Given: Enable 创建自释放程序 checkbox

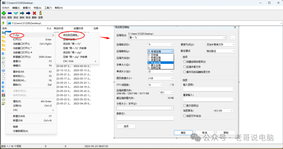Looking at the screenshot, I should [x=184, y=62].
